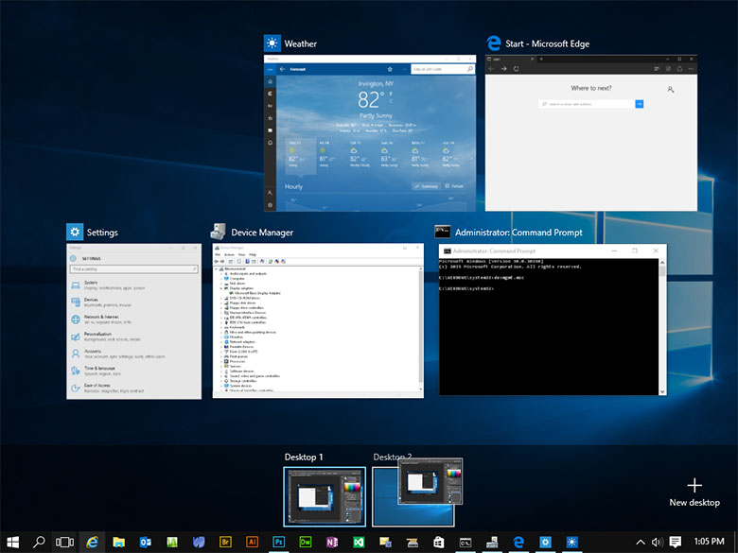Viewport: 738px width, 553px height.
Task: Launch Adobe Illustrator from taskbar
Action: [252, 543]
